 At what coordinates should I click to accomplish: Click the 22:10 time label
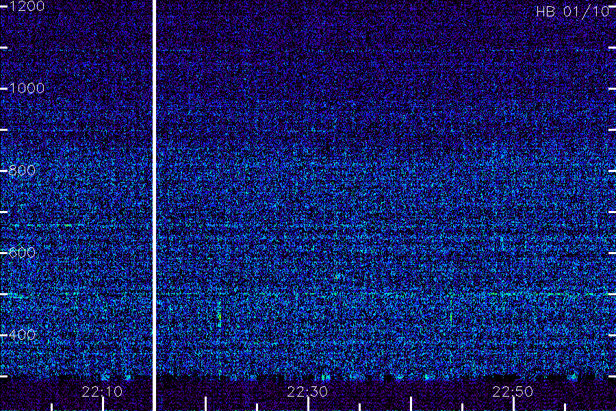[x=102, y=392]
